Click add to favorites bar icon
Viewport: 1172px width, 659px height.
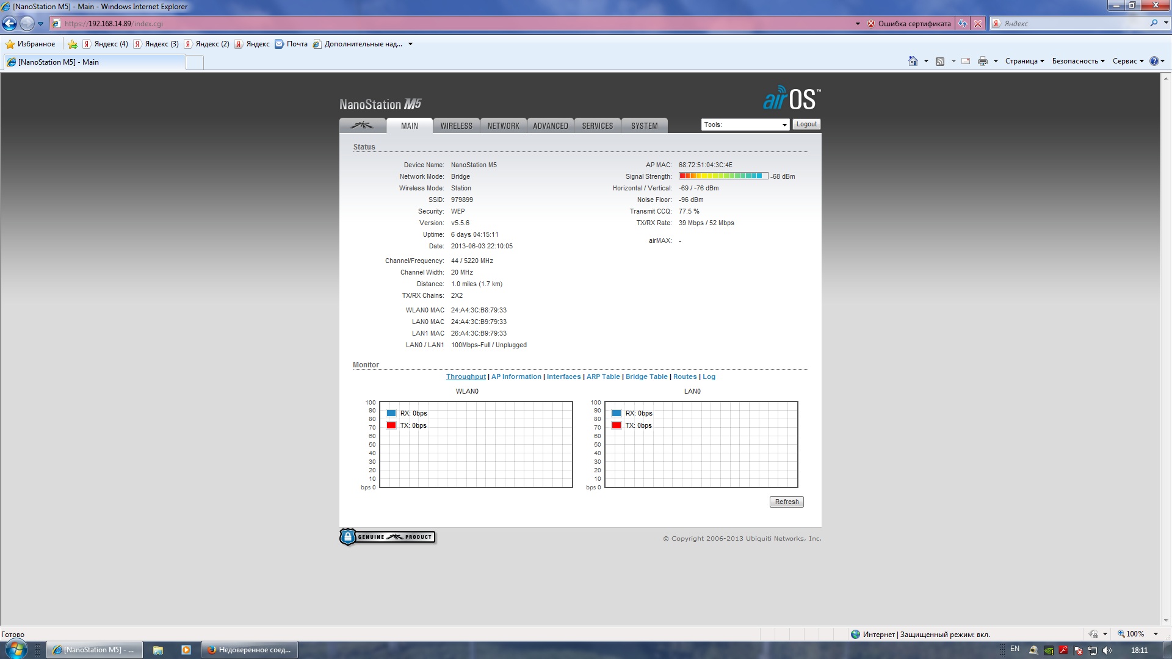pos(73,44)
